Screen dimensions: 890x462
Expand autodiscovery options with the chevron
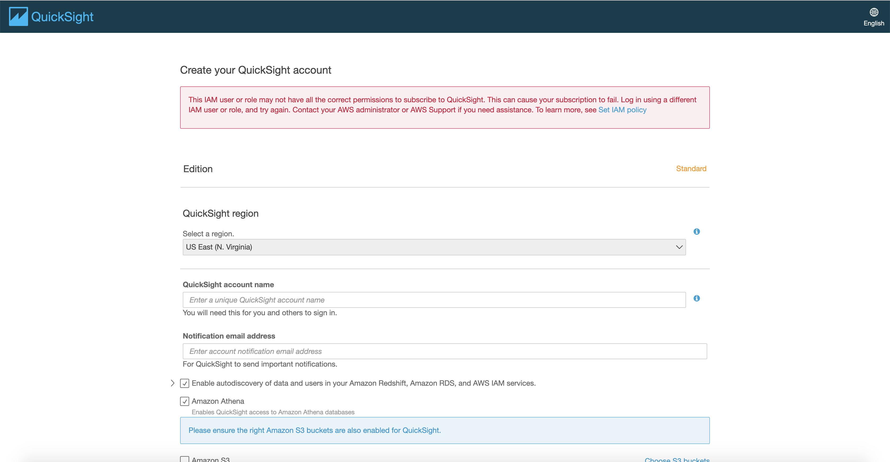click(173, 383)
